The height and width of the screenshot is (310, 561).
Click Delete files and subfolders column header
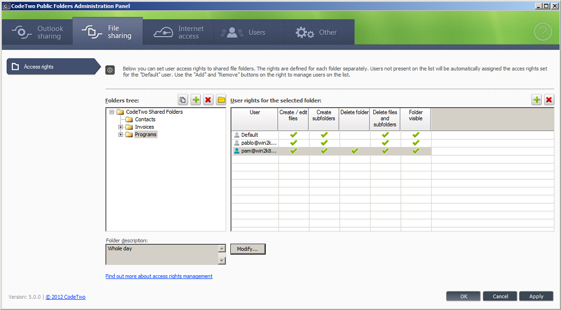point(385,119)
